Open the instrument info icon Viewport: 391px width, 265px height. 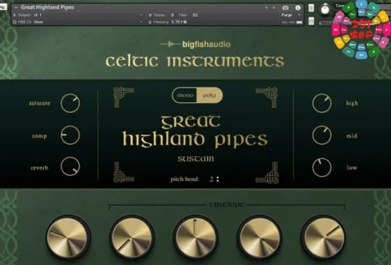pos(297,8)
